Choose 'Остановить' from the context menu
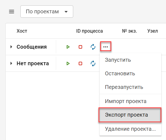The height and width of the screenshot is (140, 166). (x=130, y=73)
